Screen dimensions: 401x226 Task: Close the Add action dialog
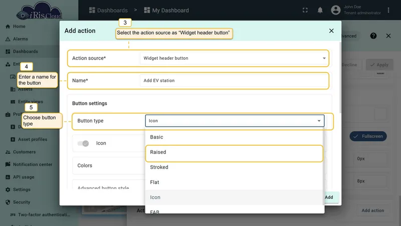331,31
